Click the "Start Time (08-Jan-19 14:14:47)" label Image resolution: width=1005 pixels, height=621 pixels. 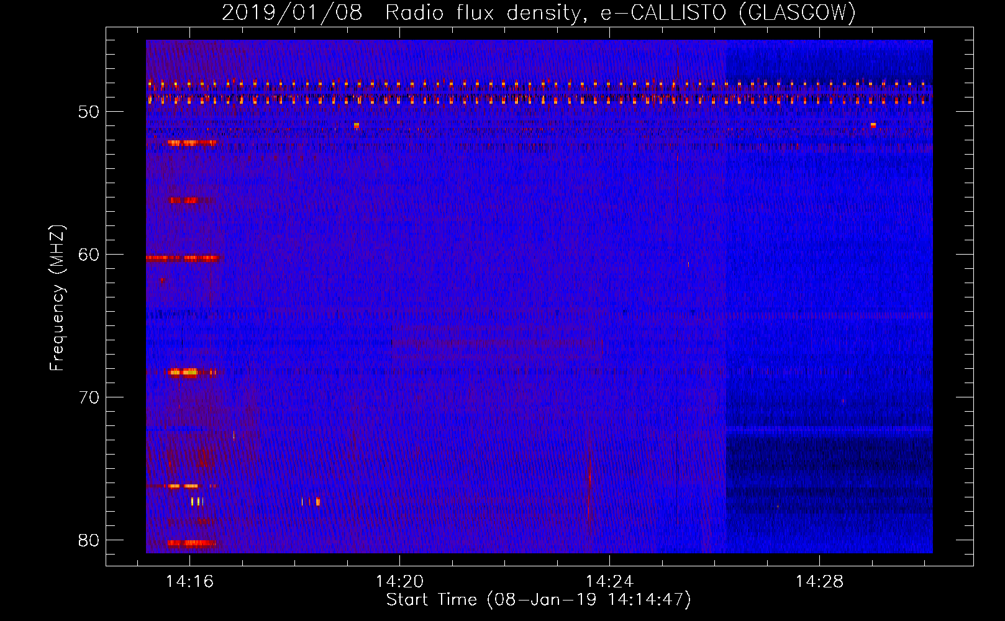(539, 600)
